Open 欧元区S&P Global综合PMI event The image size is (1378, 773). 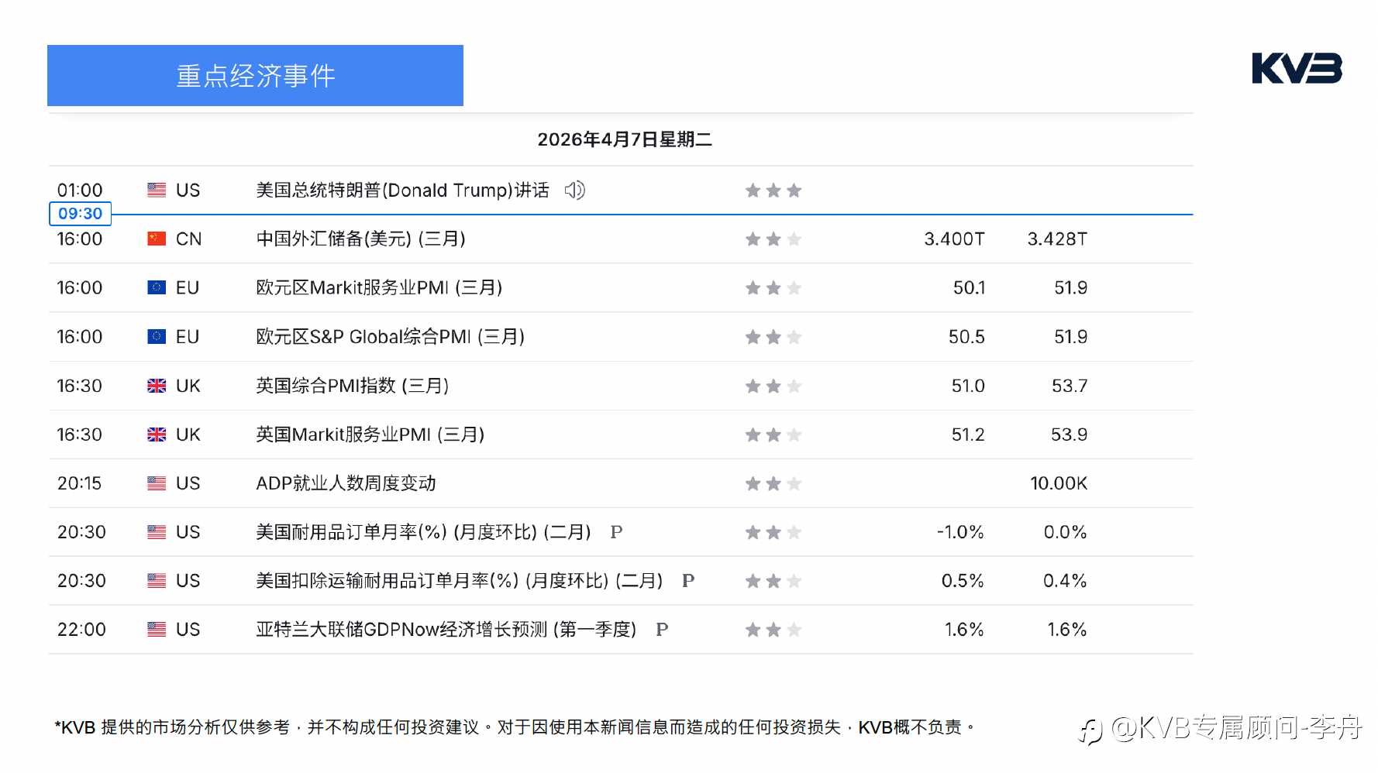tap(391, 337)
